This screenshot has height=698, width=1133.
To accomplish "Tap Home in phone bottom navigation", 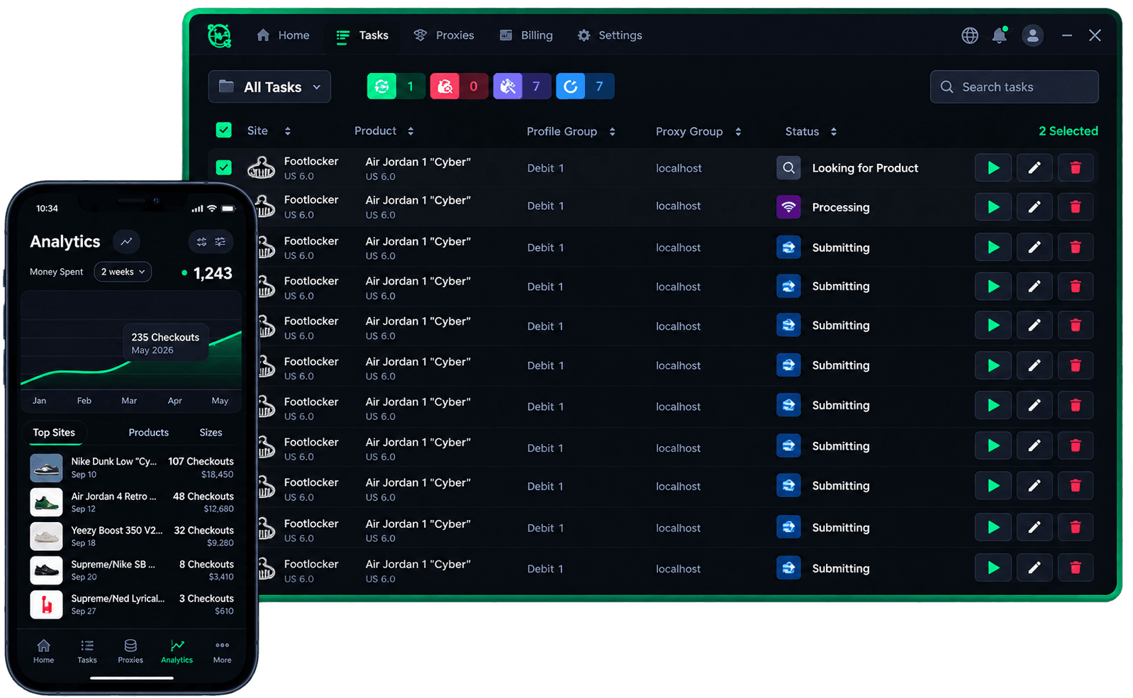I will [43, 650].
